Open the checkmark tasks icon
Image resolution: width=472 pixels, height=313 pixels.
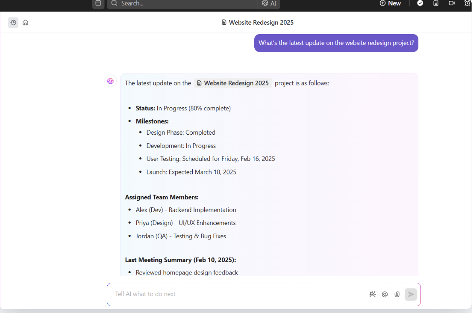(420, 3)
